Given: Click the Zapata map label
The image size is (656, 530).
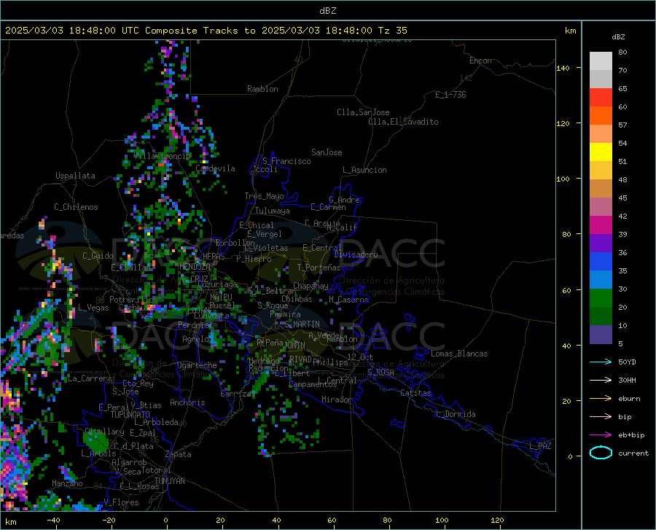Looking at the screenshot, I should (179, 454).
